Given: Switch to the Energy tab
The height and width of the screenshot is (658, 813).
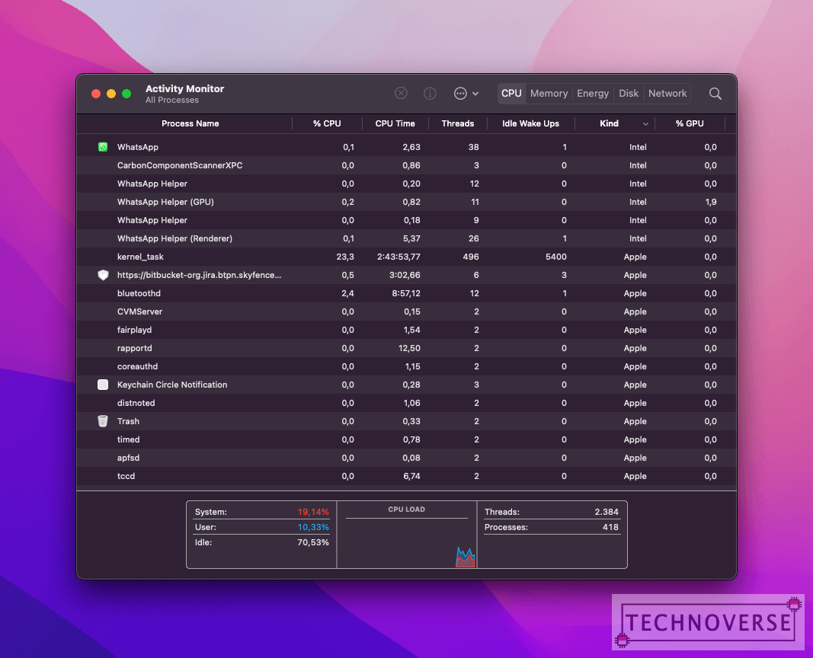Looking at the screenshot, I should 593,93.
